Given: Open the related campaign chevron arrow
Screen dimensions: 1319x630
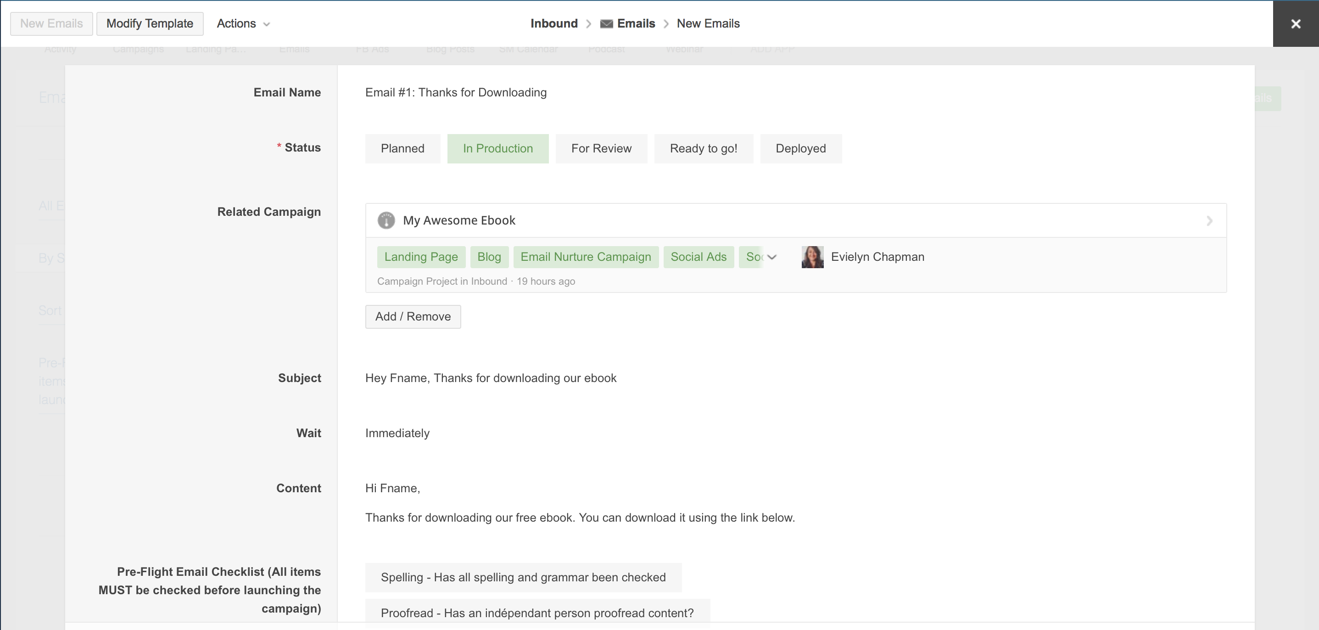Looking at the screenshot, I should coord(1209,221).
